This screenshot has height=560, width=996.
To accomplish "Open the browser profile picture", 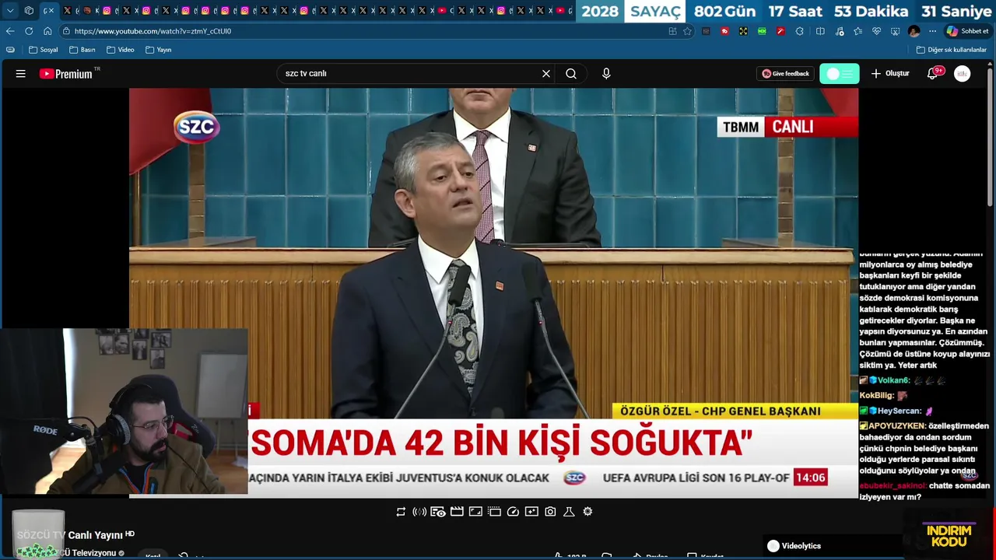I will click(914, 31).
